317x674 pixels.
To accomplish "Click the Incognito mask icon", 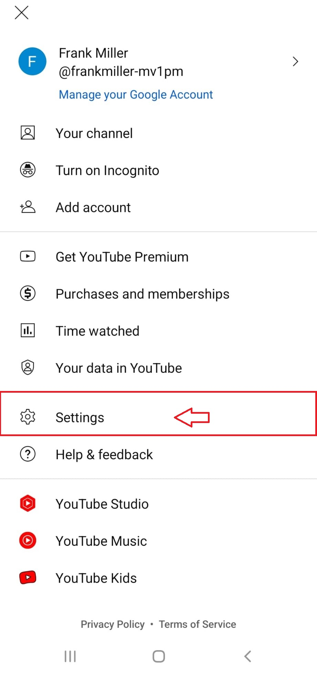I will click(x=28, y=170).
